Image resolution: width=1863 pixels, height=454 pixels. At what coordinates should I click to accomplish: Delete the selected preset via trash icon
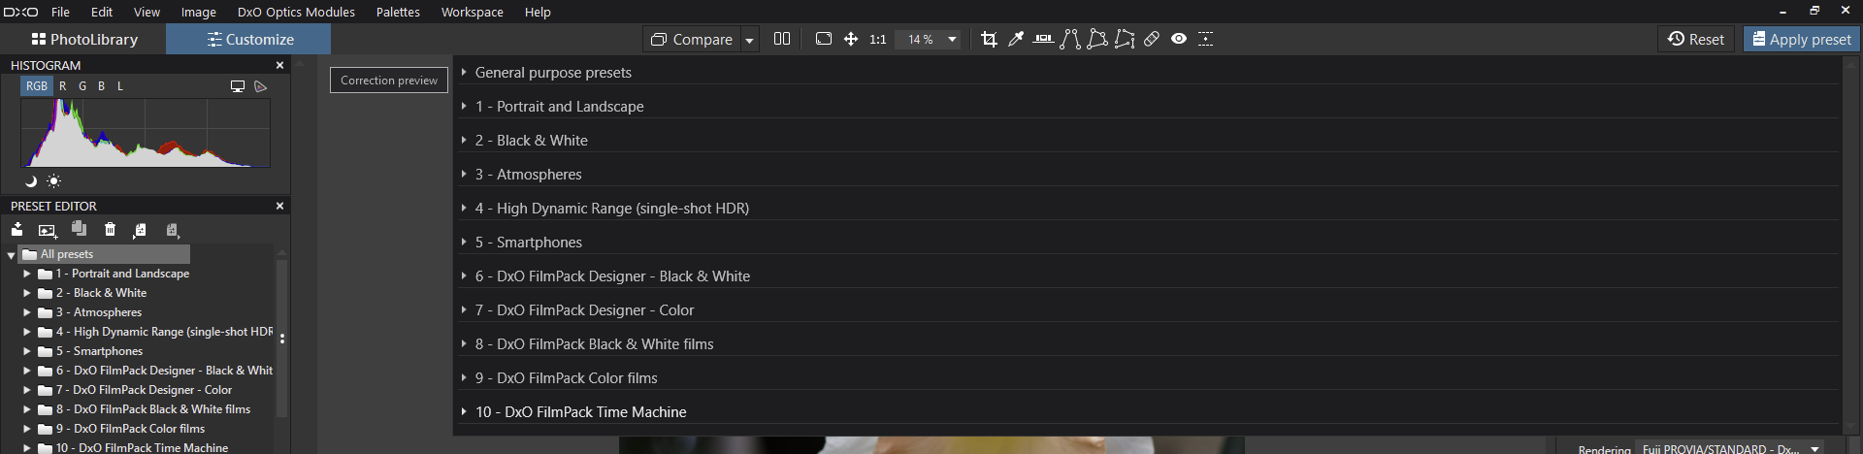110,230
